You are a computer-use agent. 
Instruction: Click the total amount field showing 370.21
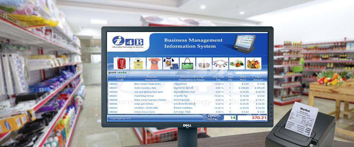pyautogui.click(x=252, y=118)
